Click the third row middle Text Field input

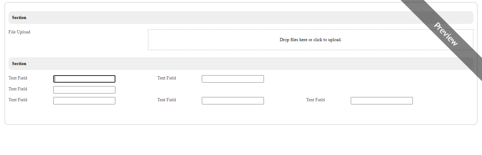tap(233, 101)
